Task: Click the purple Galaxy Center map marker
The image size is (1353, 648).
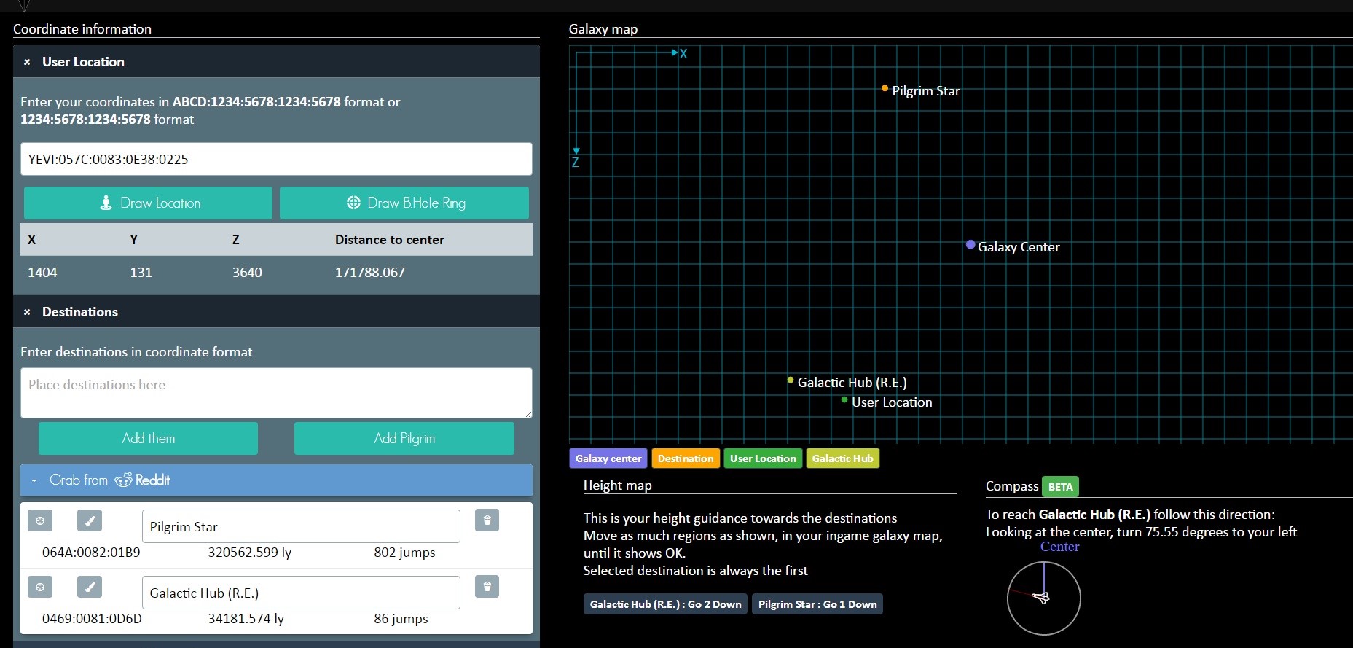Action: click(970, 245)
